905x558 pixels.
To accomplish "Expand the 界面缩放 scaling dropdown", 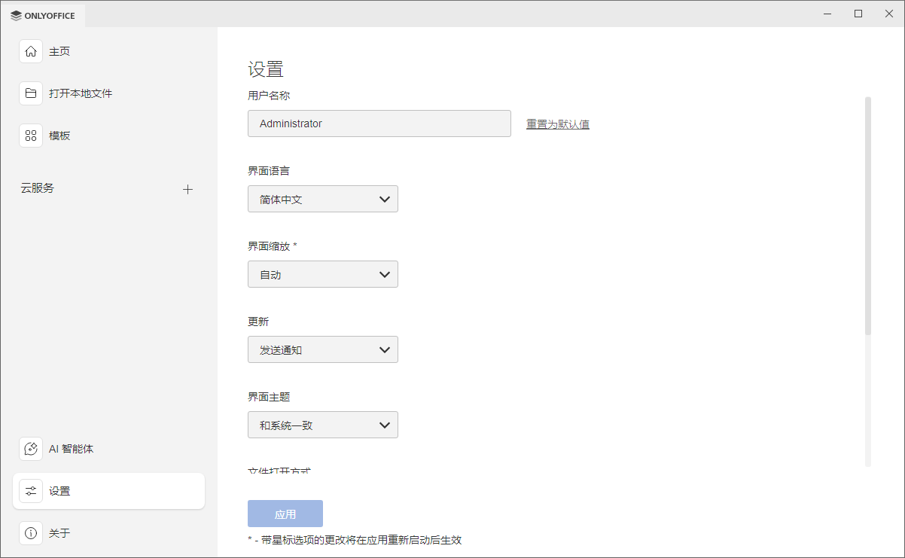I will point(322,274).
